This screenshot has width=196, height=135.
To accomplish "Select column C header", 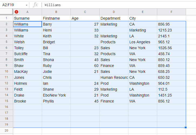I will 85,12.
